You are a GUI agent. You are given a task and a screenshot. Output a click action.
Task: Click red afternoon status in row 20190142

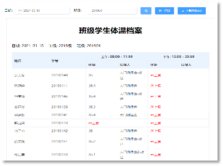point(155,131)
